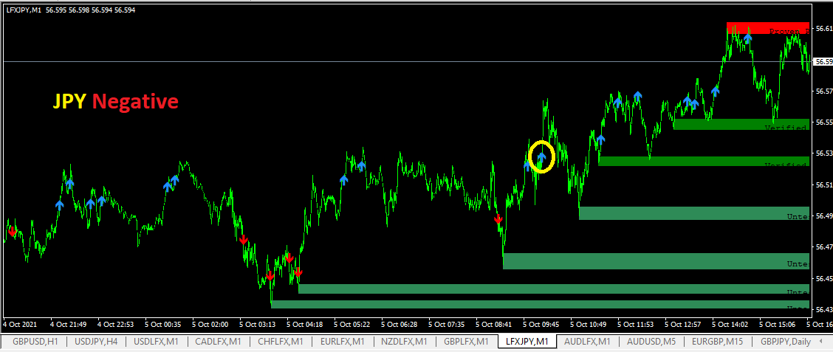
Task: Open the USDJPY,H4 chart tab
Action: 95,342
